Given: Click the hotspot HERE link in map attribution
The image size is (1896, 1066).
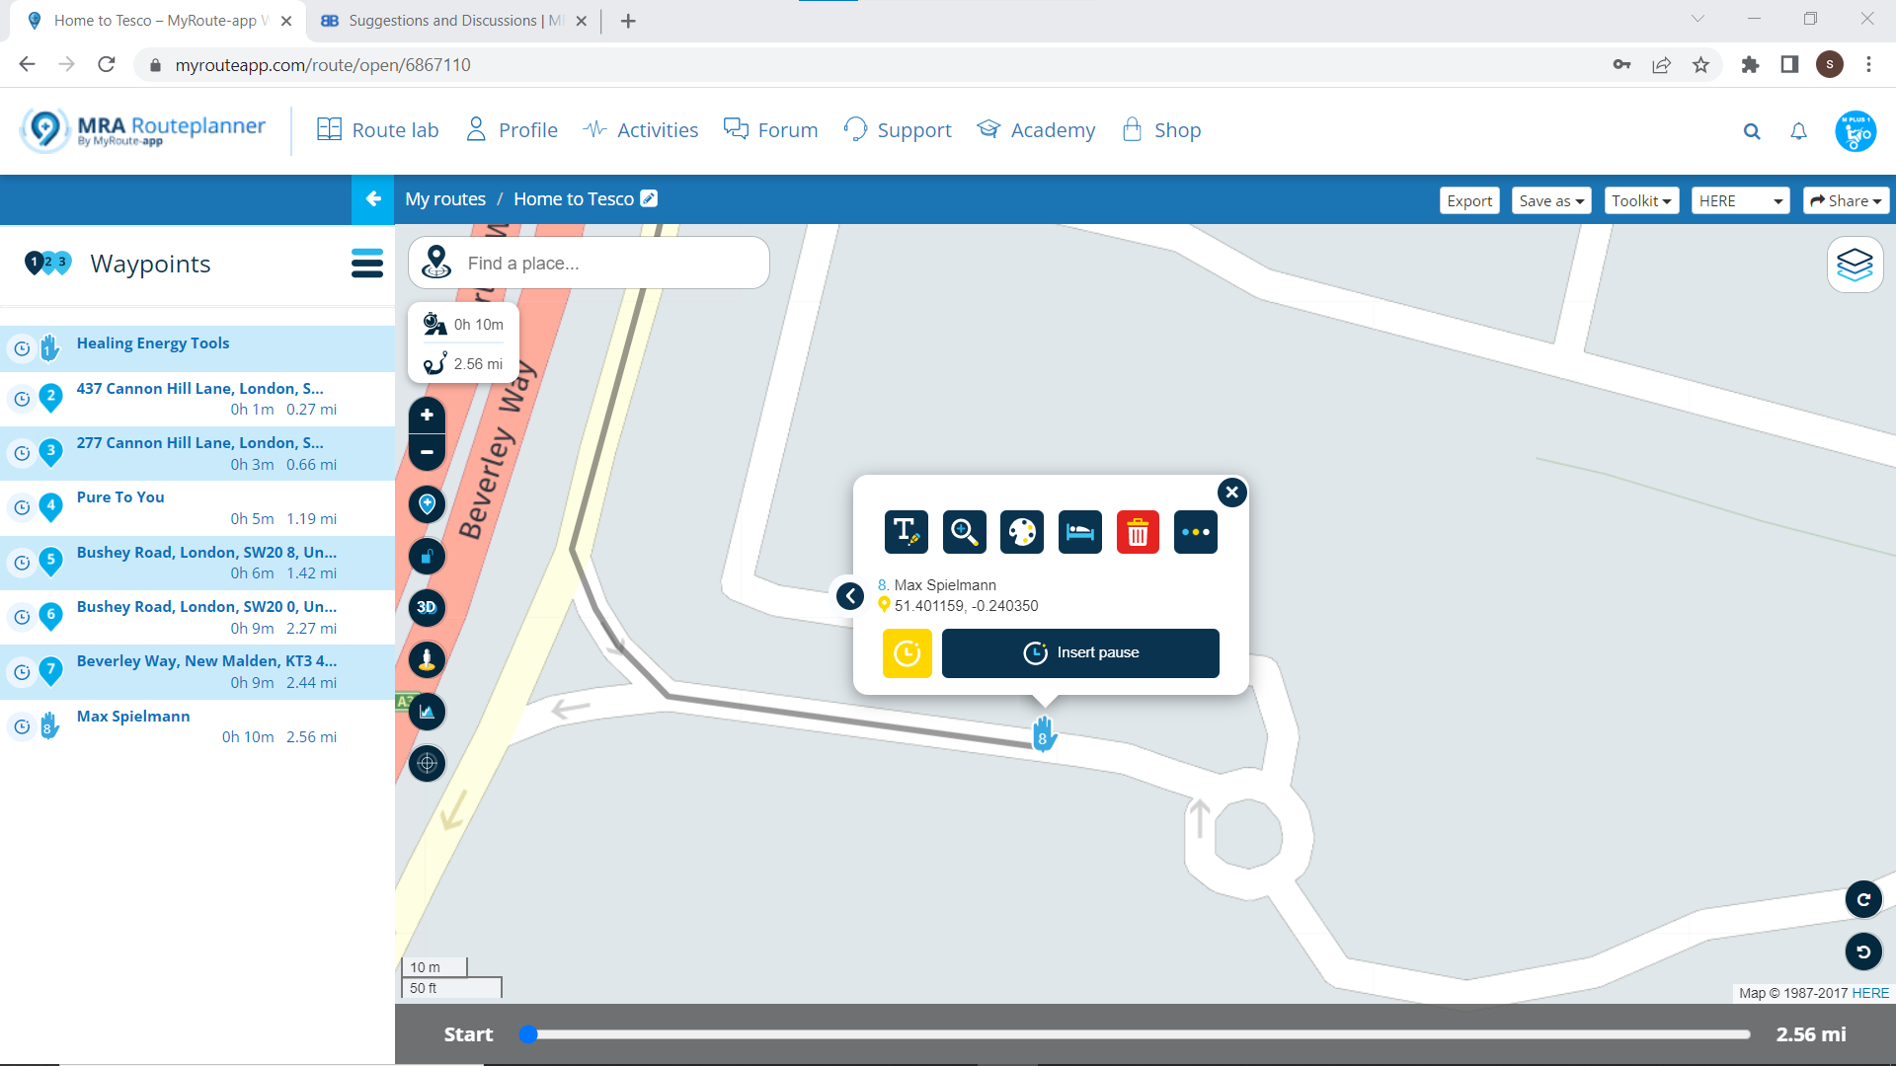Looking at the screenshot, I should tap(1870, 993).
